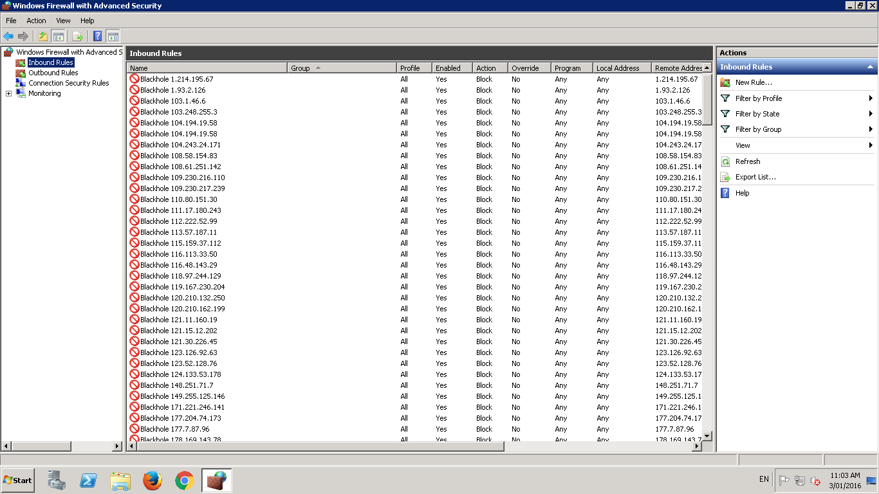Select the rule named Blackhole 115.159.37.112
The width and height of the screenshot is (879, 494).
(x=181, y=243)
